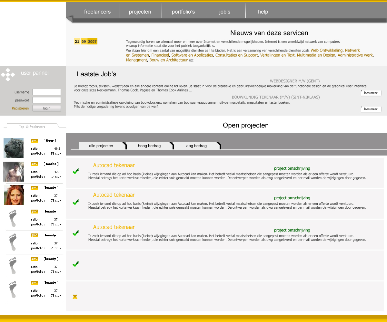Click the Top 10 freelancers tab header
The height and width of the screenshot is (322, 387).
pyautogui.click(x=32, y=127)
